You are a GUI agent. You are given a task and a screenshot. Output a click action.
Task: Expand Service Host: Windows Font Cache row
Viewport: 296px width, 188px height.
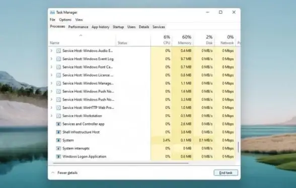click(51, 67)
